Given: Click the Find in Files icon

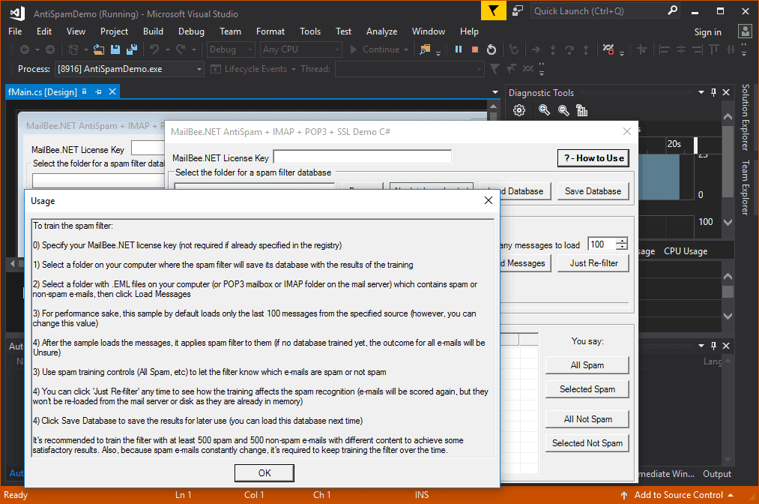Looking at the screenshot, I should (x=425, y=49).
